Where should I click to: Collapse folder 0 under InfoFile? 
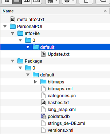pyautogui.click(x=20, y=40)
